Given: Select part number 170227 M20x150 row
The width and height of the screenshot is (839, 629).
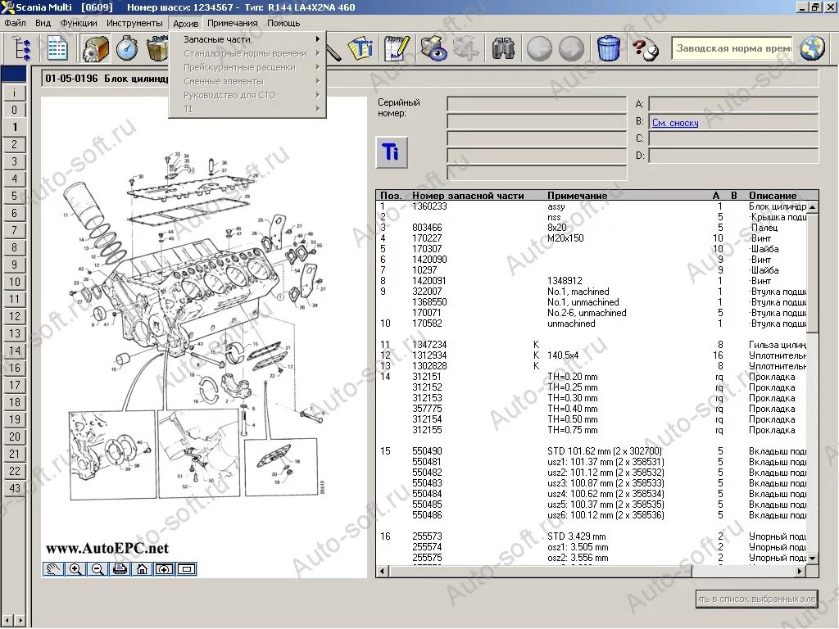Looking at the screenshot, I should click(x=592, y=238).
